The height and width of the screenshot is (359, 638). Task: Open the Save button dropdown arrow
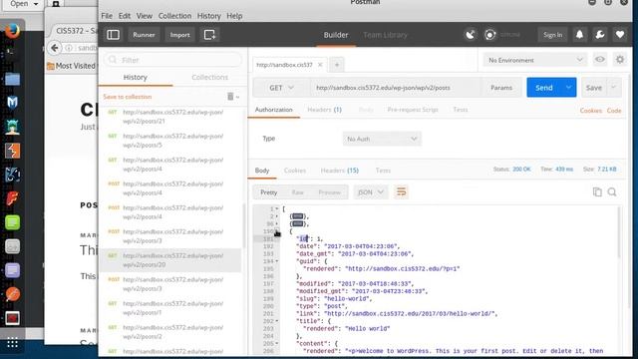click(613, 88)
